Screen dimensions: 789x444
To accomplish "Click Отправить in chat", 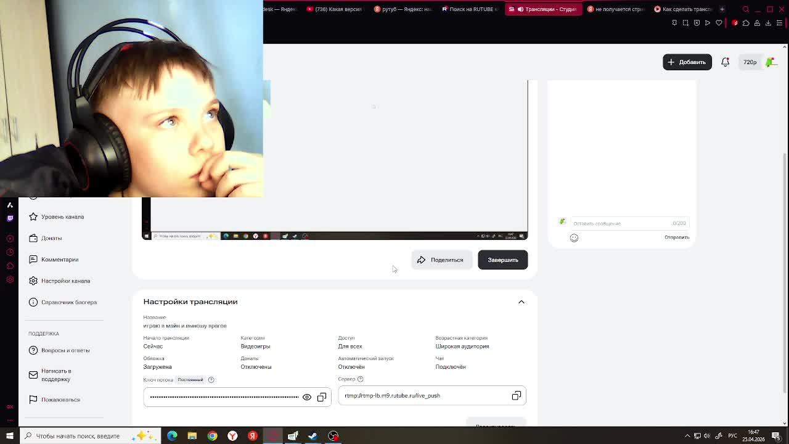I will [x=677, y=237].
